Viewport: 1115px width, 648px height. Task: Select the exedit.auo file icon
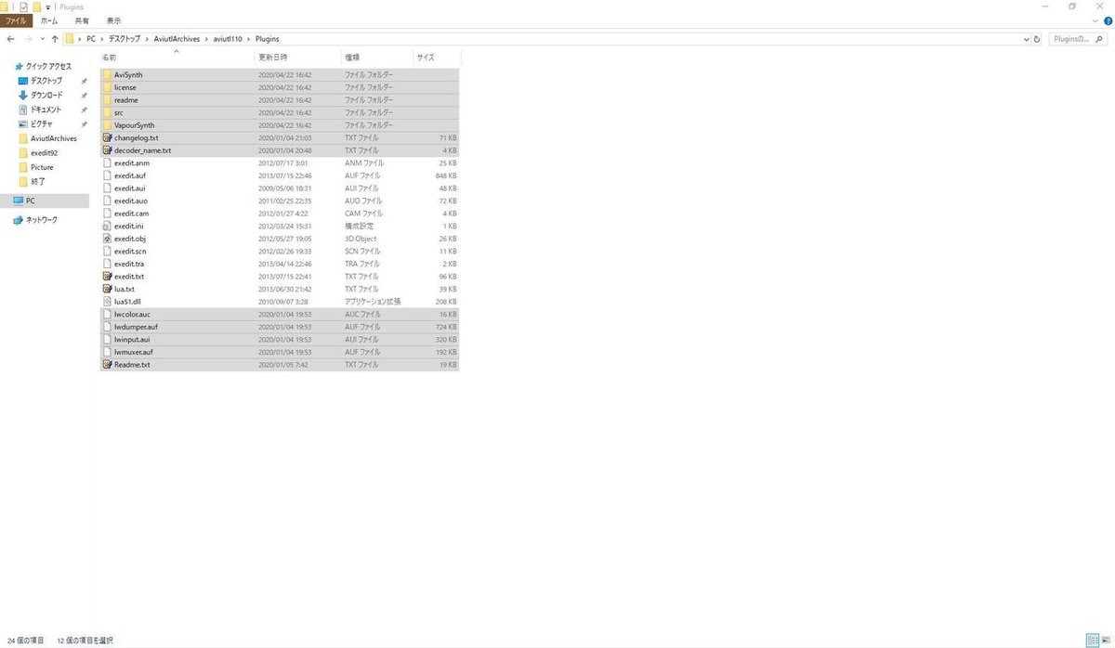click(107, 201)
